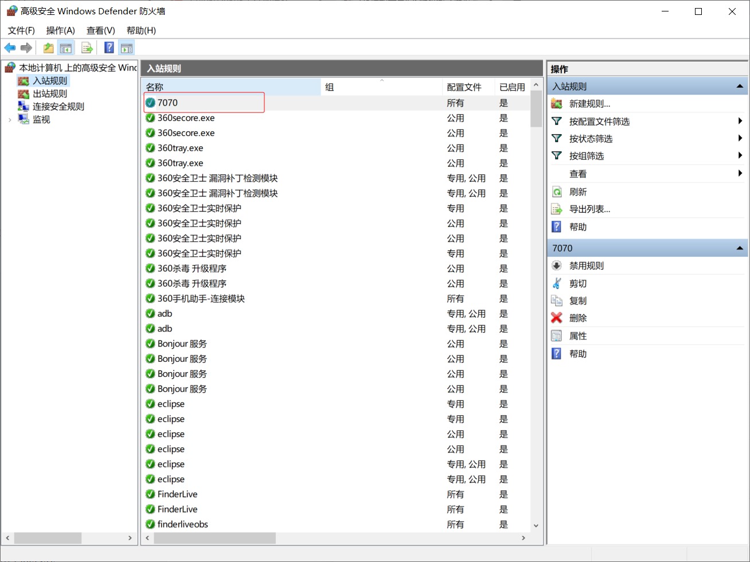Click 帮助 below 导出列表 in the actions pane
750x562 pixels.
[x=578, y=227]
